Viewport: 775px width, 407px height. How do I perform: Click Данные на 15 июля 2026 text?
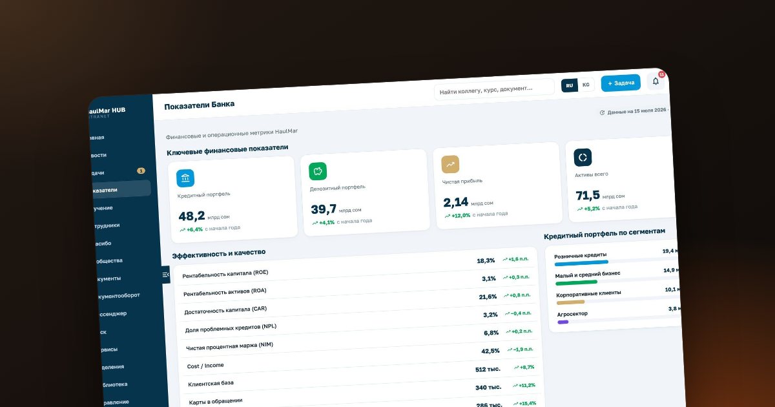637,111
